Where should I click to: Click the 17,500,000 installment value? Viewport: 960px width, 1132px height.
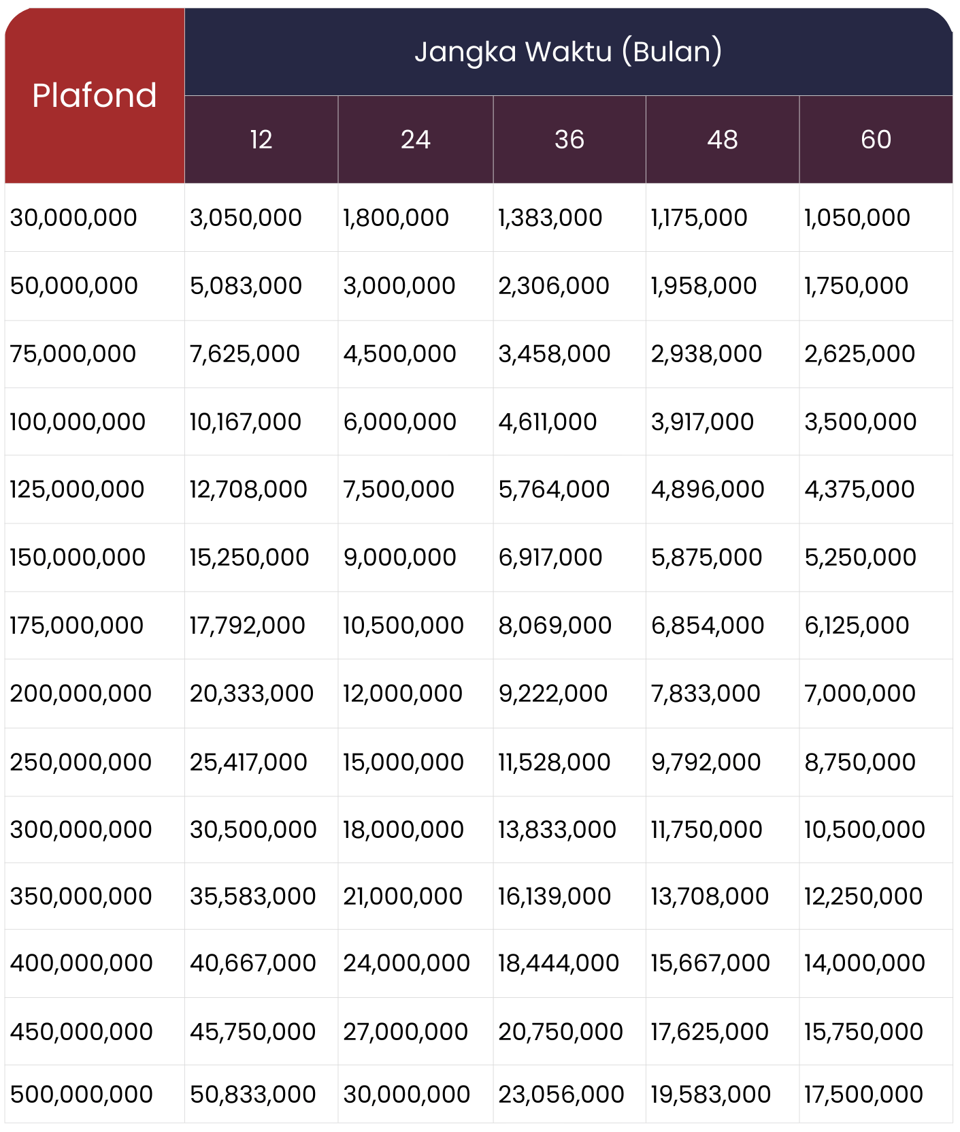(x=863, y=1095)
